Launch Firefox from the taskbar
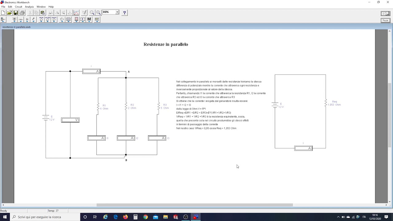This screenshot has height=221, width=393. pyautogui.click(x=125, y=217)
